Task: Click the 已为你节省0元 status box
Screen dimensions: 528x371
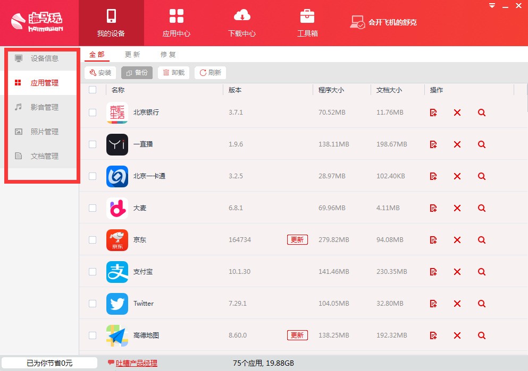Action: (49, 363)
